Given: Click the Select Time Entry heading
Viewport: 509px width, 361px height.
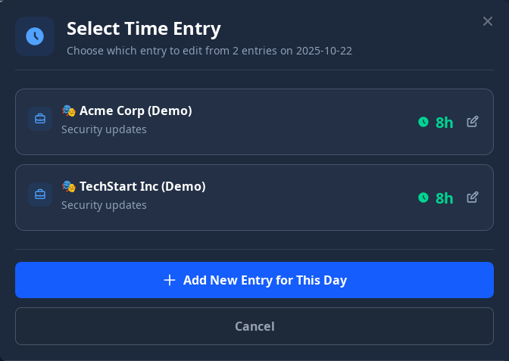Looking at the screenshot, I should (144, 29).
